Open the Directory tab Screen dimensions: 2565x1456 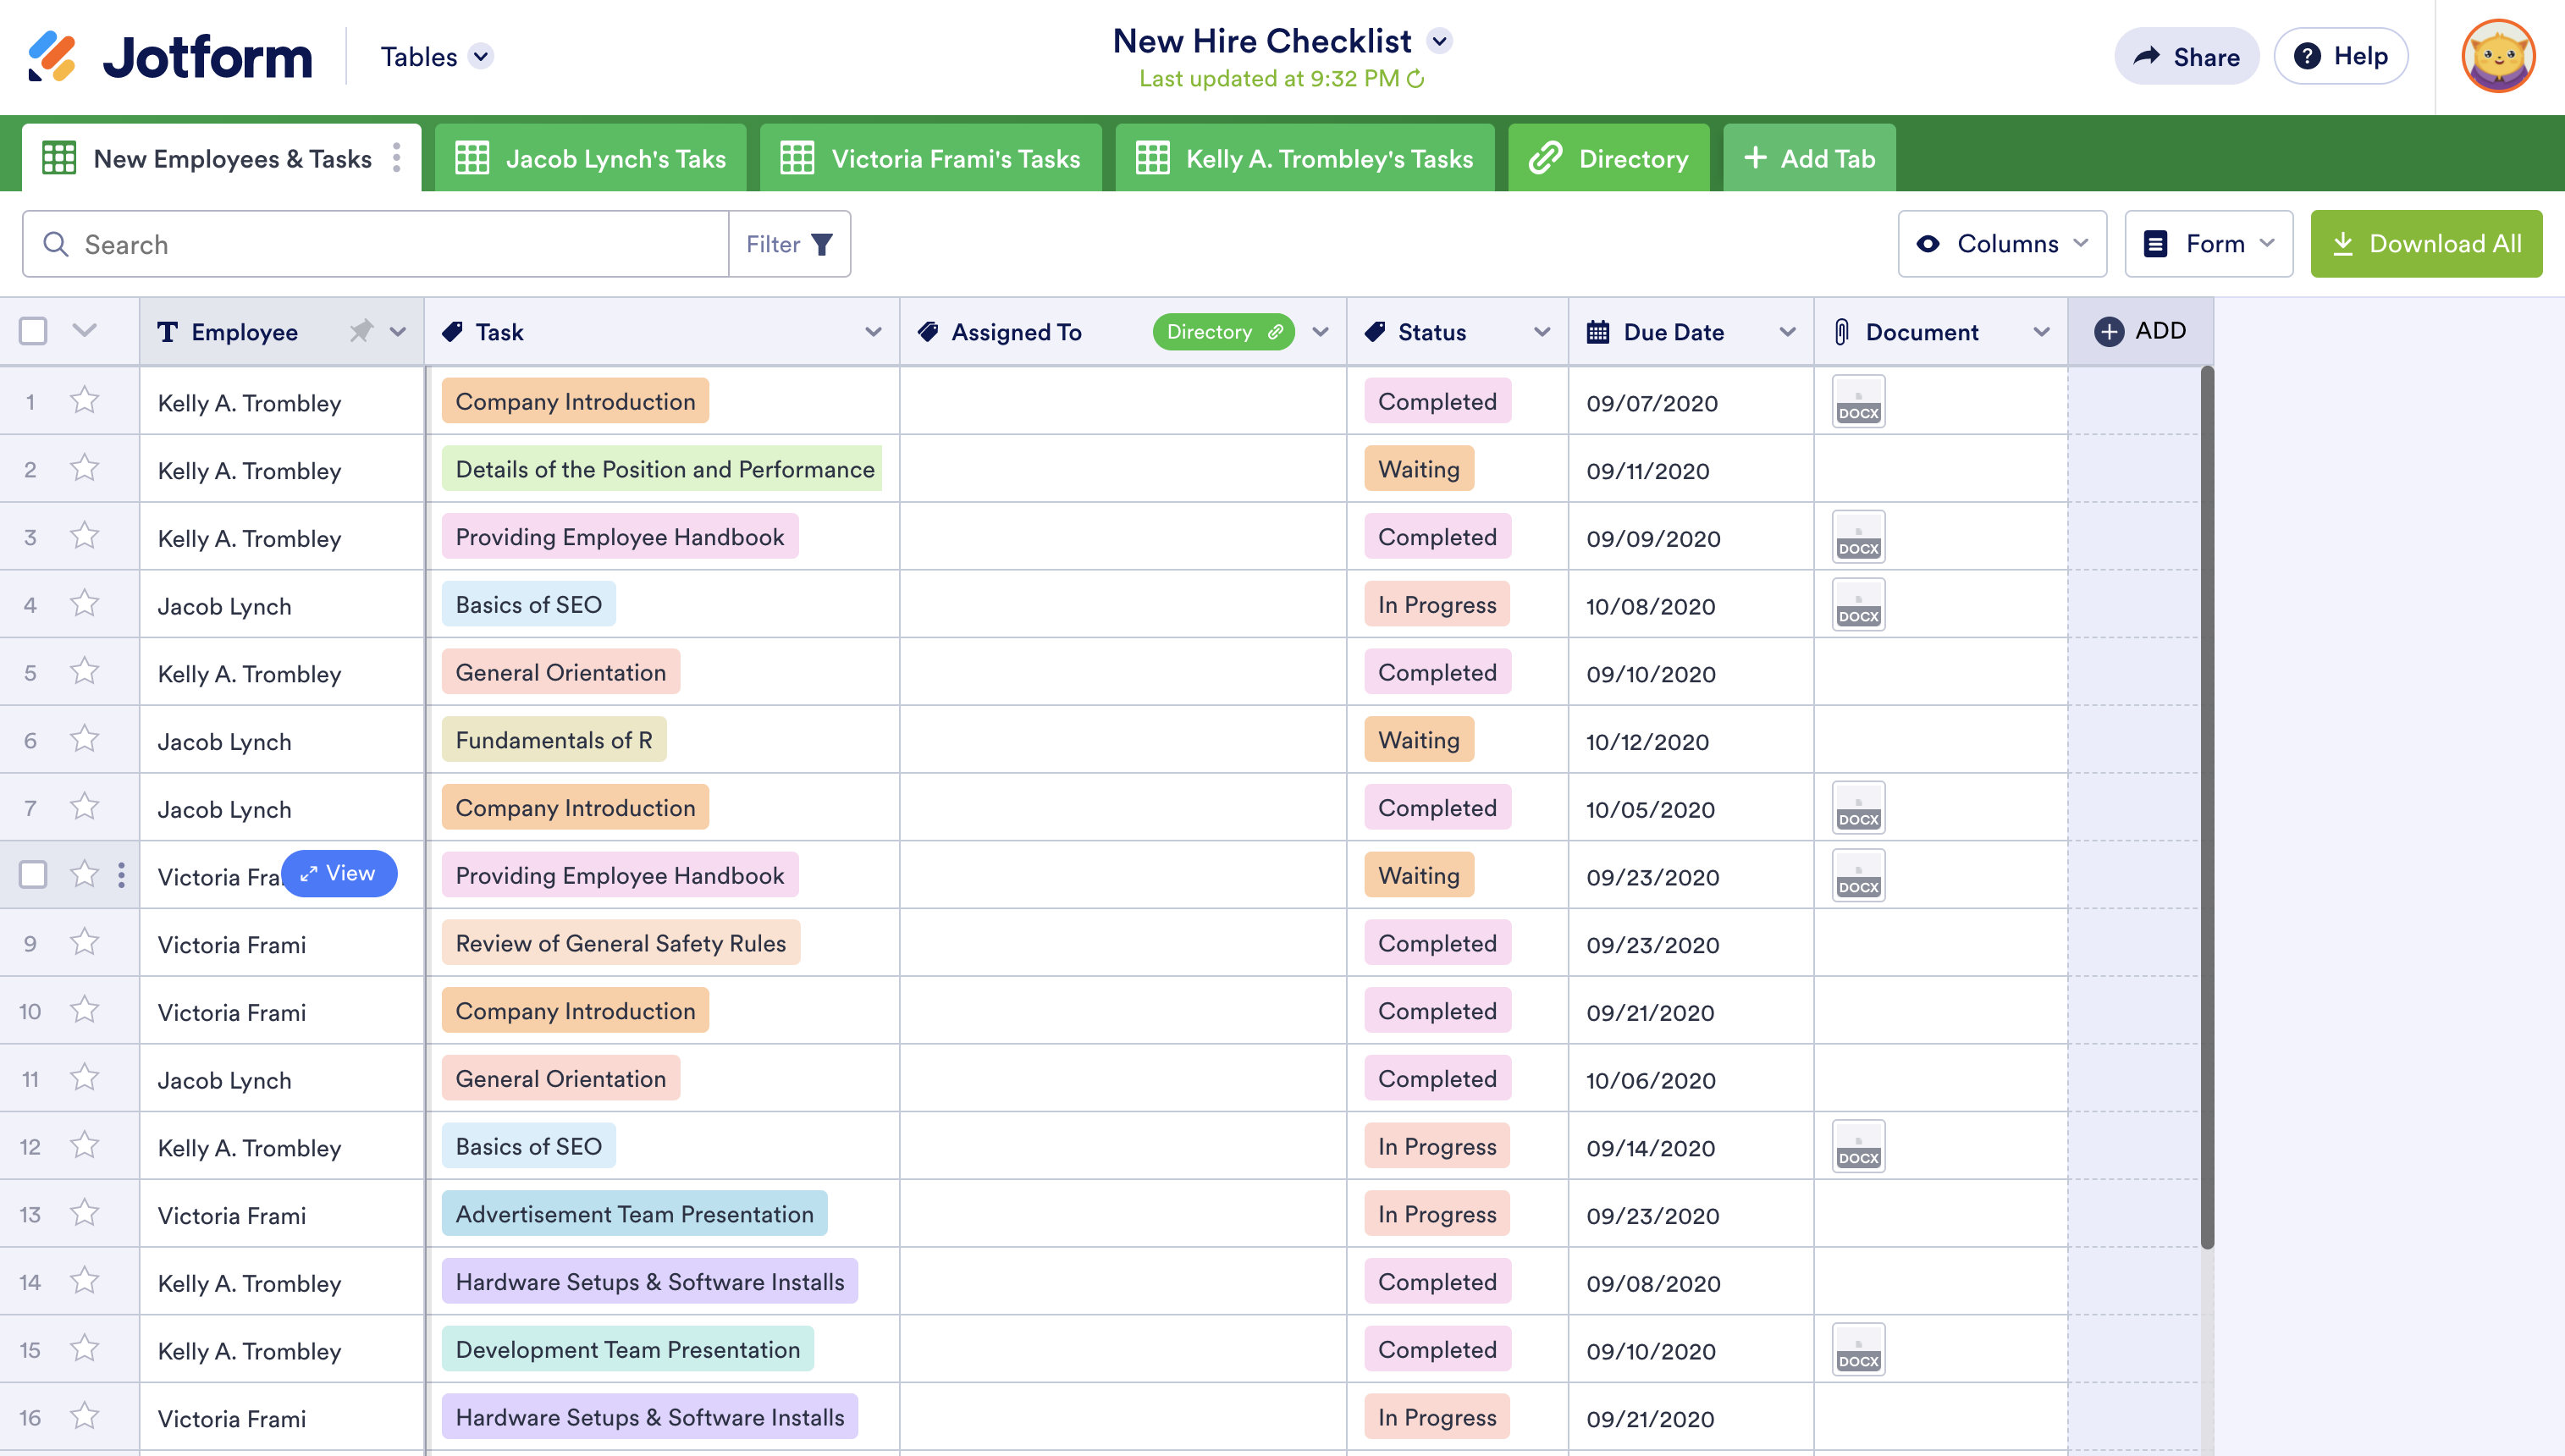click(x=1608, y=158)
